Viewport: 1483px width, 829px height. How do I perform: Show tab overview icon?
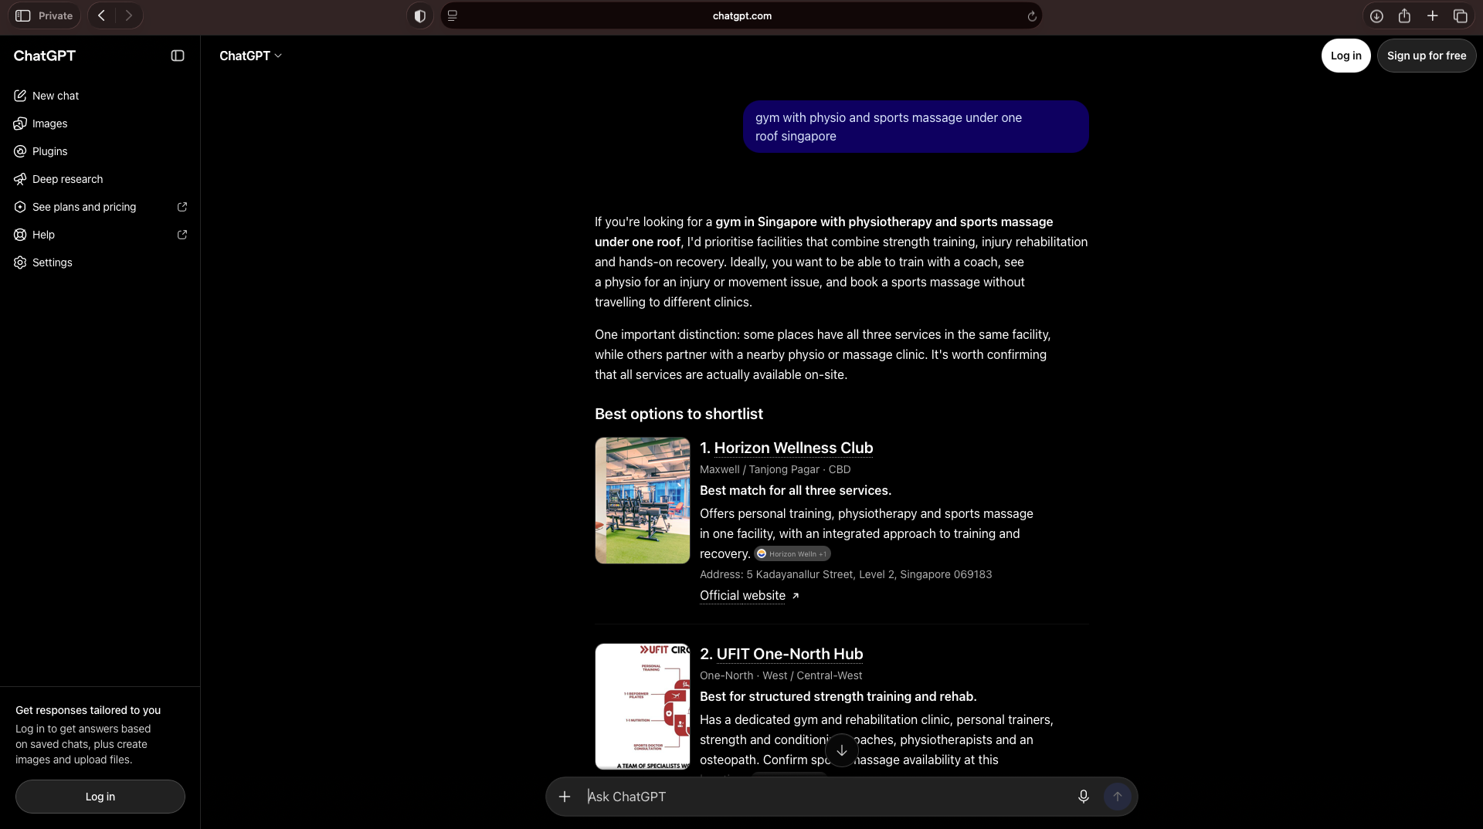1460,15
